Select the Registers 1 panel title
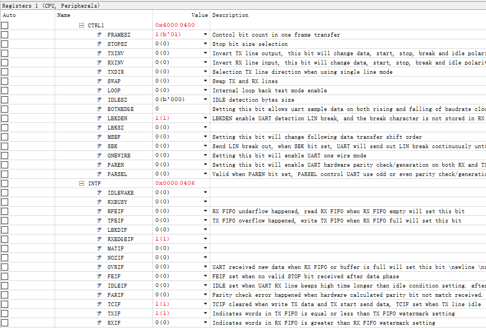The height and width of the screenshot is (328, 486). coord(51,5)
